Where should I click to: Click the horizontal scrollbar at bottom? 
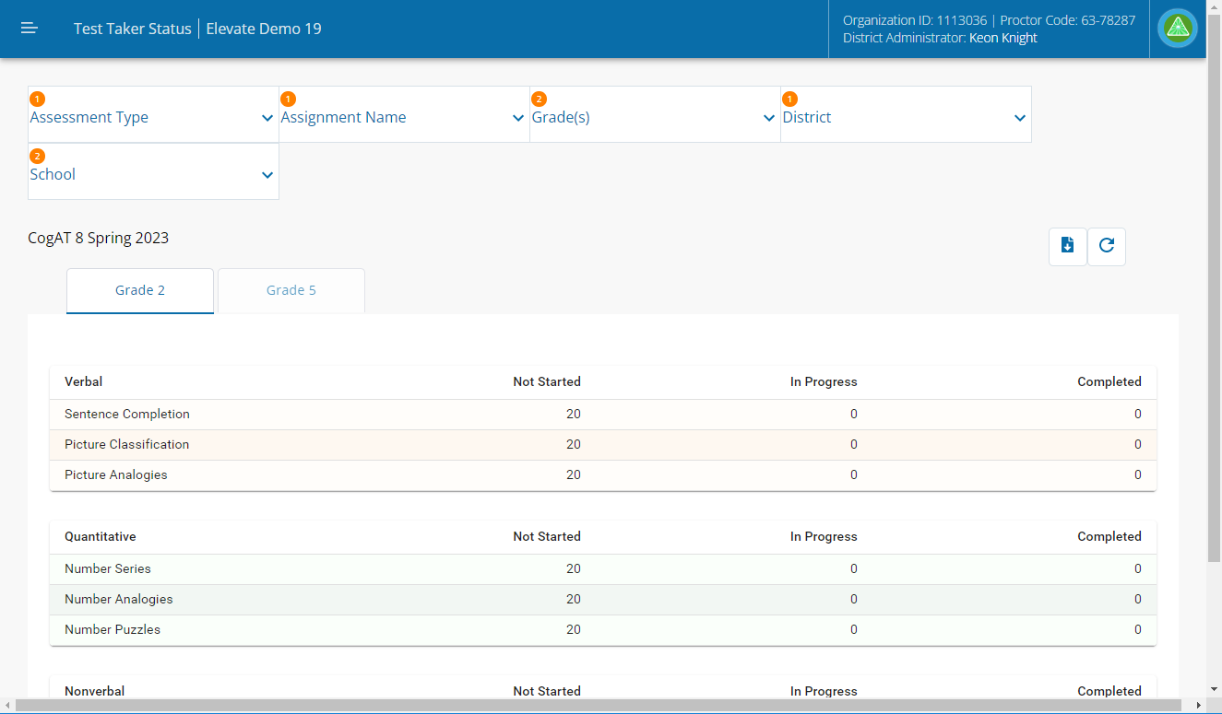click(599, 706)
